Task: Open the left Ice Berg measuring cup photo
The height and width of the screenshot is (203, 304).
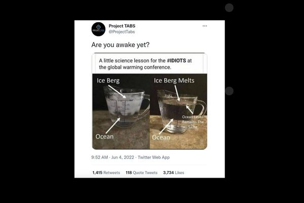Action: [x=121, y=112]
